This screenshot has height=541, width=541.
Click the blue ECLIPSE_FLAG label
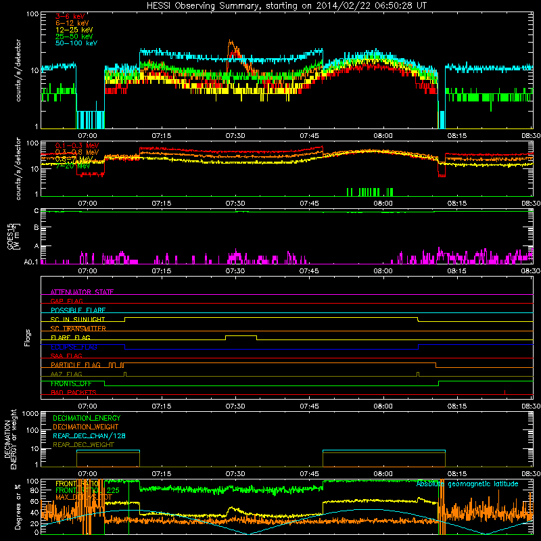pos(74,347)
